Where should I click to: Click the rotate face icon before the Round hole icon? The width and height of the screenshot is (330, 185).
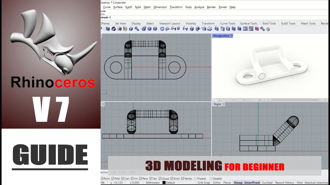tap(210, 29)
